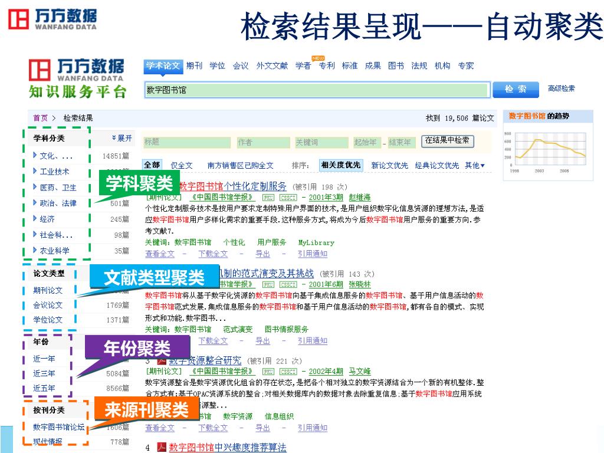Switch to the 成果 tab
This screenshot has width=604, height=453.
373,66
